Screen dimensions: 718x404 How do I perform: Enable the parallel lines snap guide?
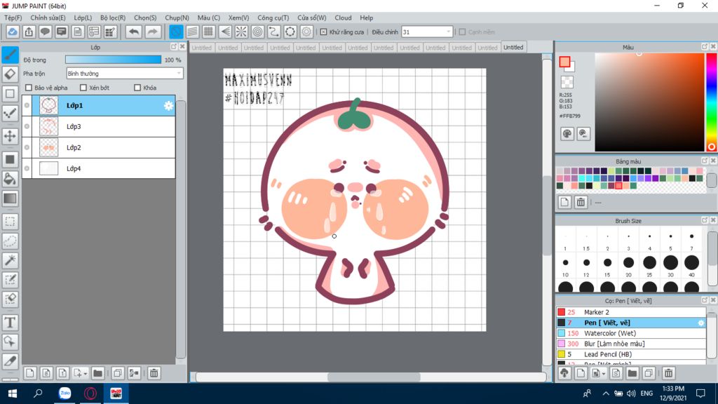coord(192,32)
